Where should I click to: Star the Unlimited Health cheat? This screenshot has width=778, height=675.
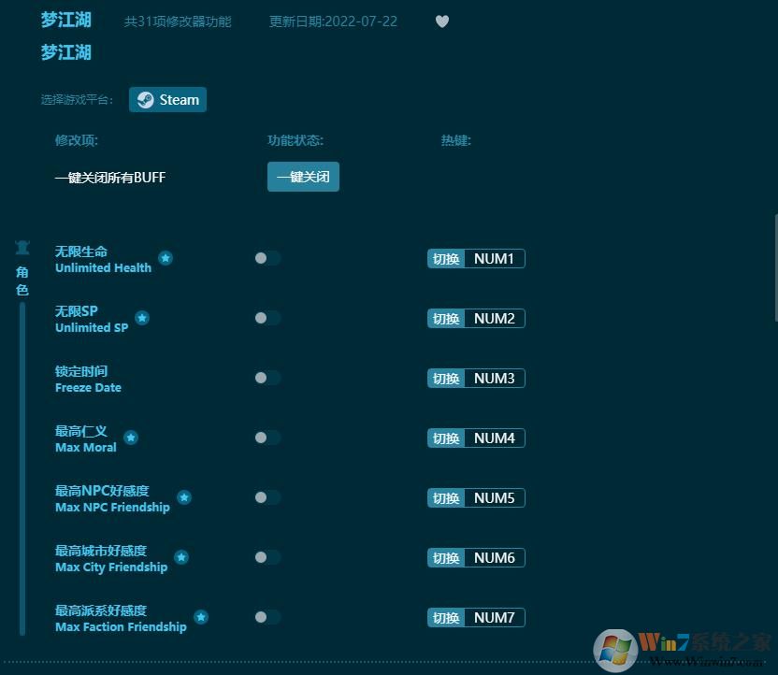click(166, 259)
